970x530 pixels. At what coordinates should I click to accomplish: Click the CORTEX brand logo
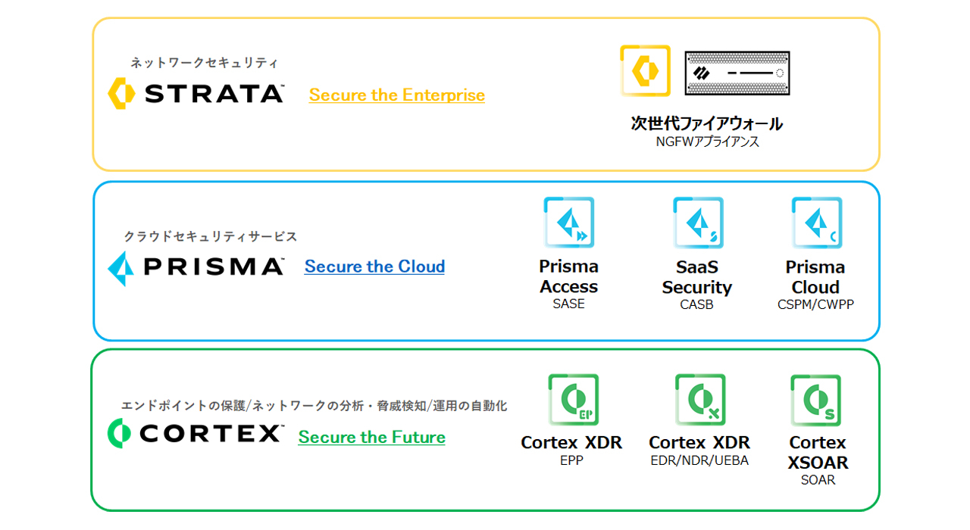(x=195, y=434)
